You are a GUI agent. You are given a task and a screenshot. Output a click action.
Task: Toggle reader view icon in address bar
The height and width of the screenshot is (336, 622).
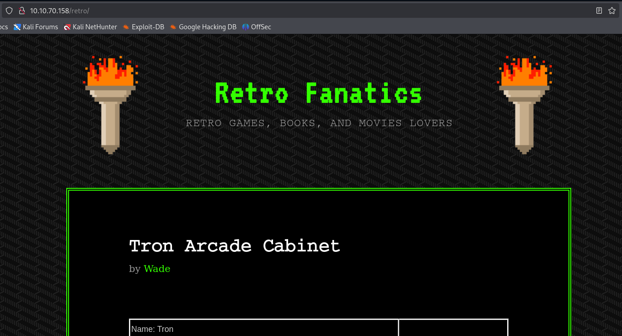point(599,11)
